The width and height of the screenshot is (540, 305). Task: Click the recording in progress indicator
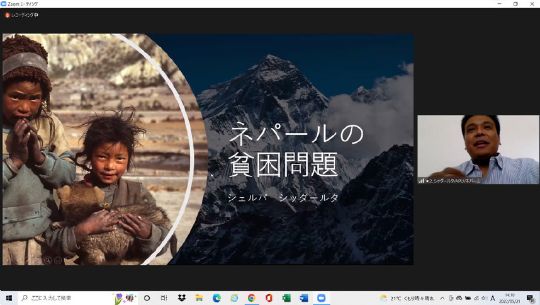click(22, 15)
